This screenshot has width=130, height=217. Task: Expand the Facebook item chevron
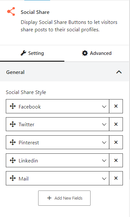coord(104,107)
